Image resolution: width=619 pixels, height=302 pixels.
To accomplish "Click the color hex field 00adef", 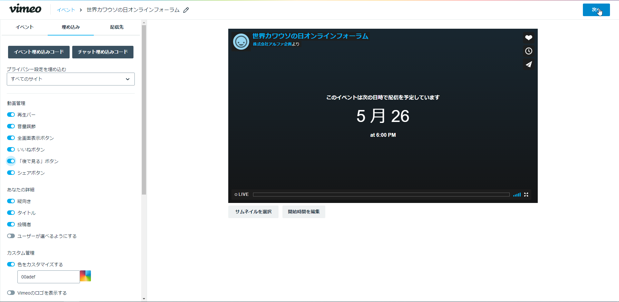I will 48,277.
